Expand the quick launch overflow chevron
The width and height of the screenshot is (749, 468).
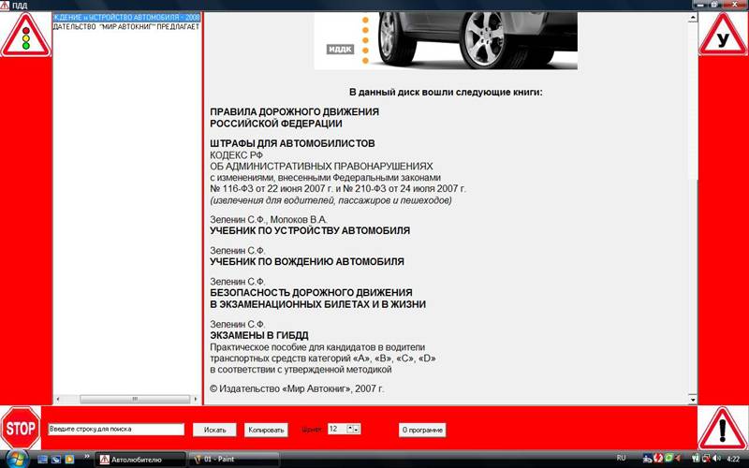(86, 457)
